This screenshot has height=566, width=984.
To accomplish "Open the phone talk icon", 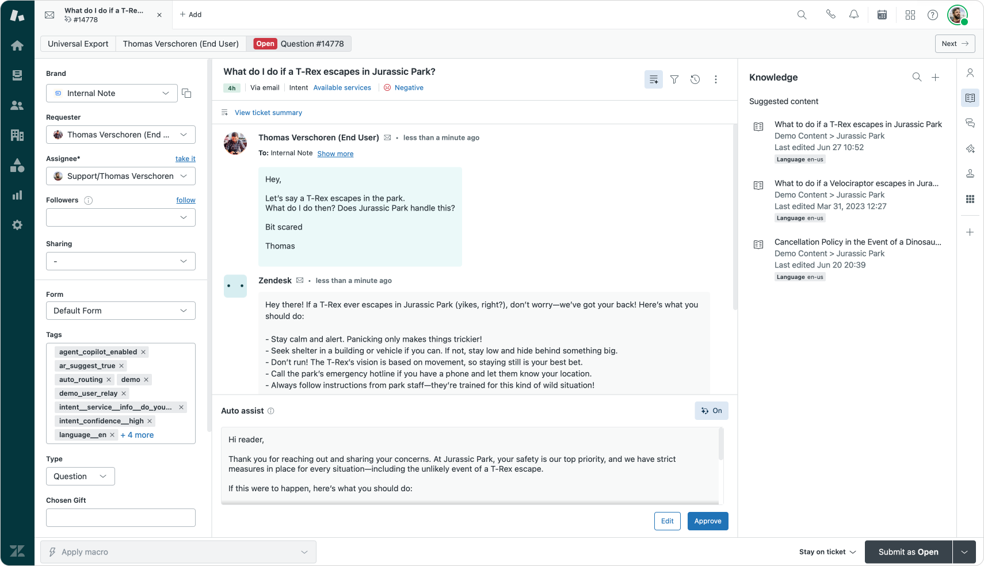I will pyautogui.click(x=830, y=15).
